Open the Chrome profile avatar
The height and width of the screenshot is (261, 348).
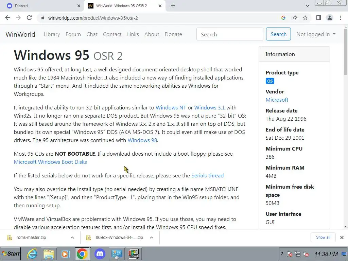(330, 18)
